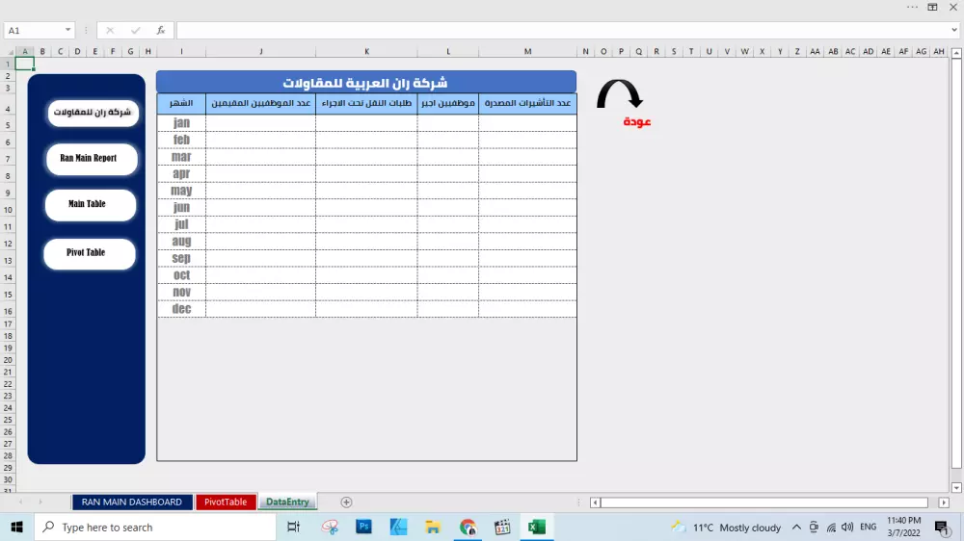Viewport: 964px width, 541px height.
Task: Add a new sheet with plus icon
Action: [x=346, y=502]
